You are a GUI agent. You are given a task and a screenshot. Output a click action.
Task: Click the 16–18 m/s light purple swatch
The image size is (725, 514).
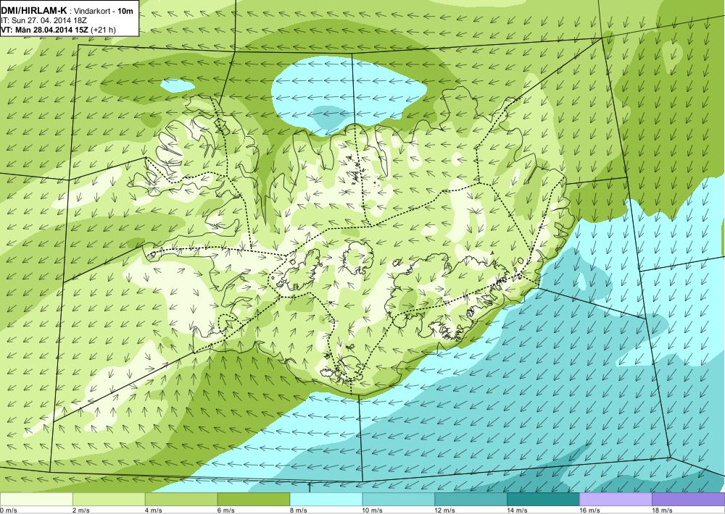tap(616, 500)
